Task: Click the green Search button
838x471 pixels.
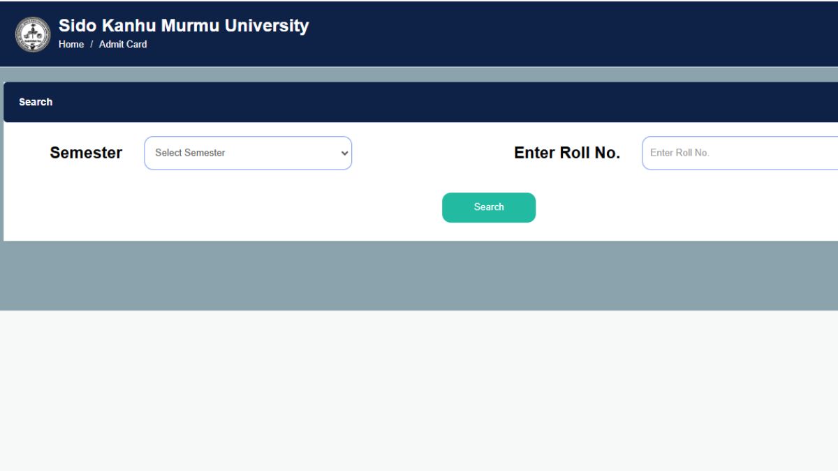Action: [489, 207]
